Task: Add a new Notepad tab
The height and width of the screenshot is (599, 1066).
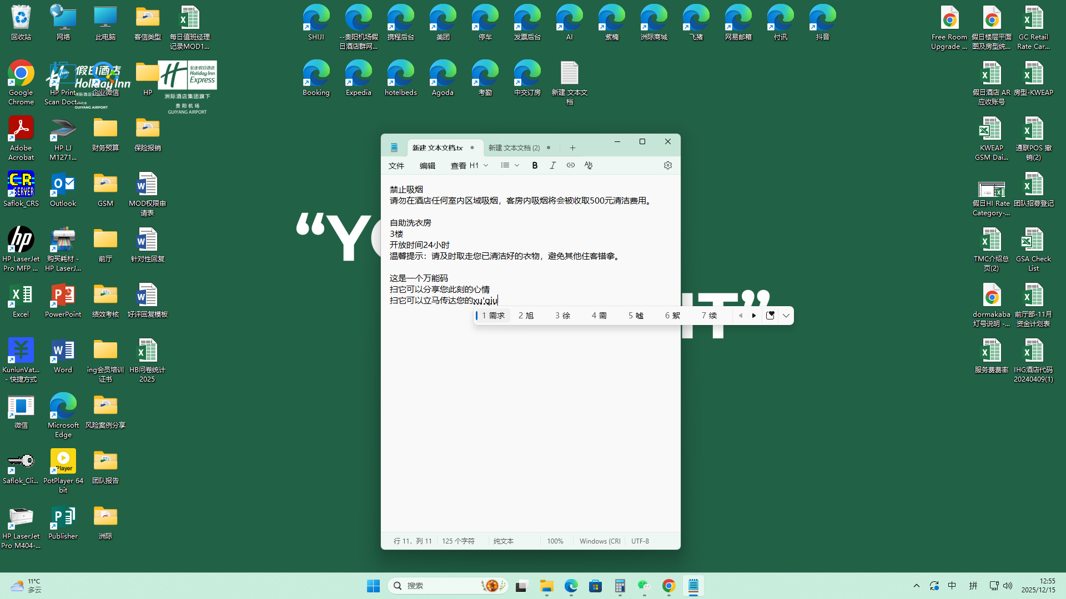Action: click(x=572, y=148)
